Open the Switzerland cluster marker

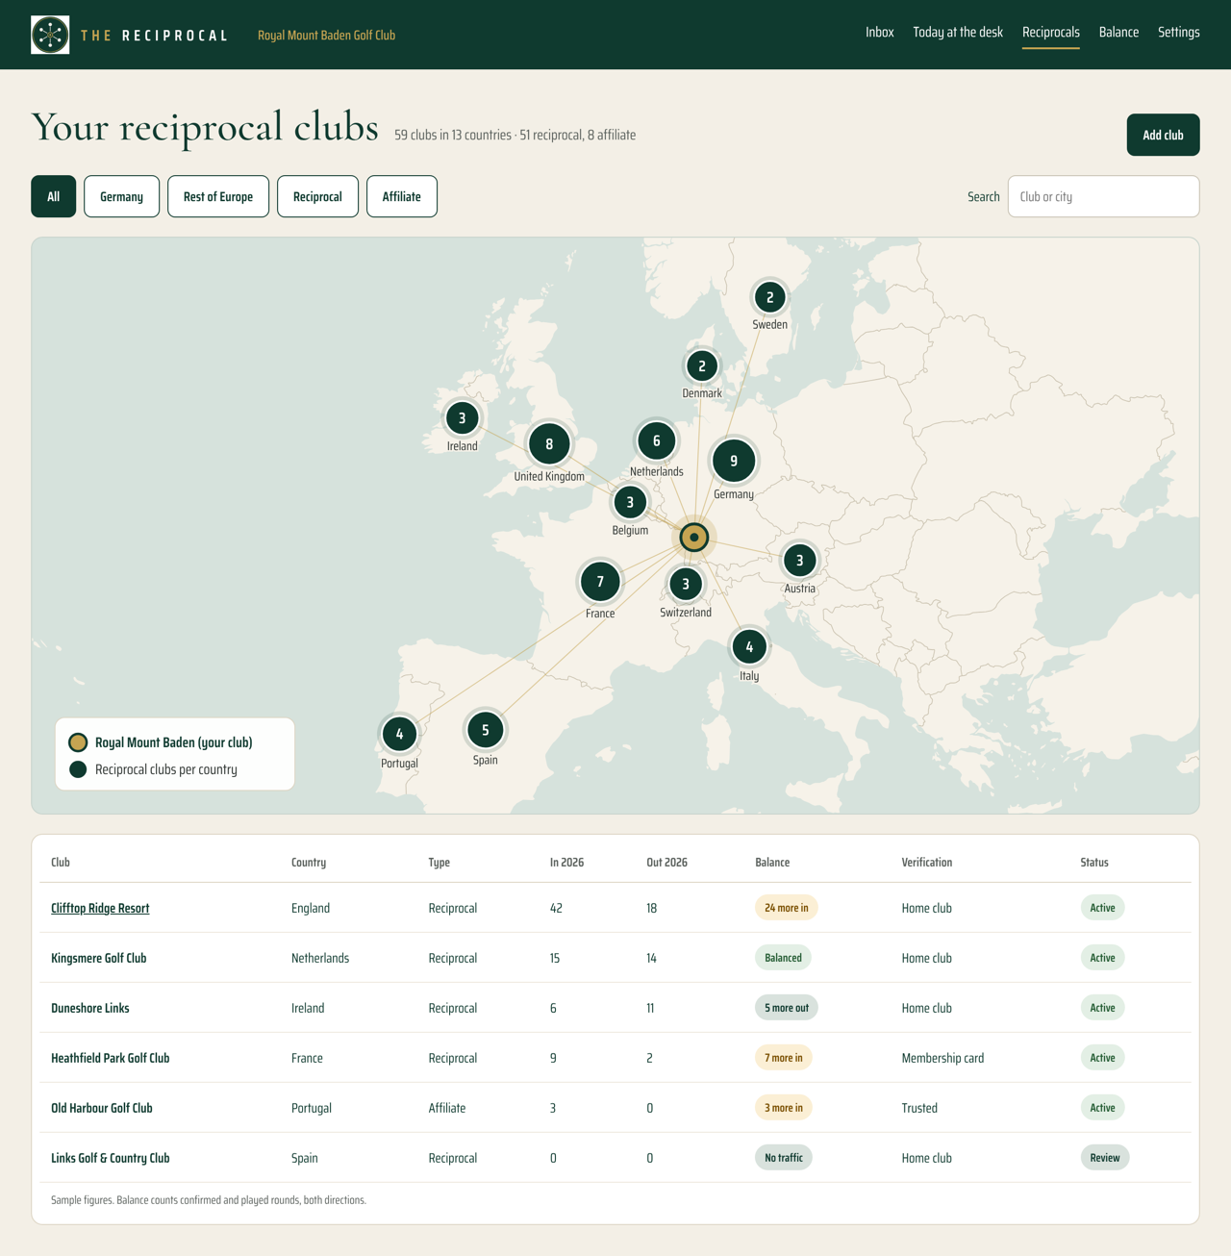click(x=686, y=584)
